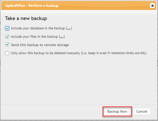This screenshot has width=158, height=121.
Task: Click blank area of the dialog body
Action: 78,80
